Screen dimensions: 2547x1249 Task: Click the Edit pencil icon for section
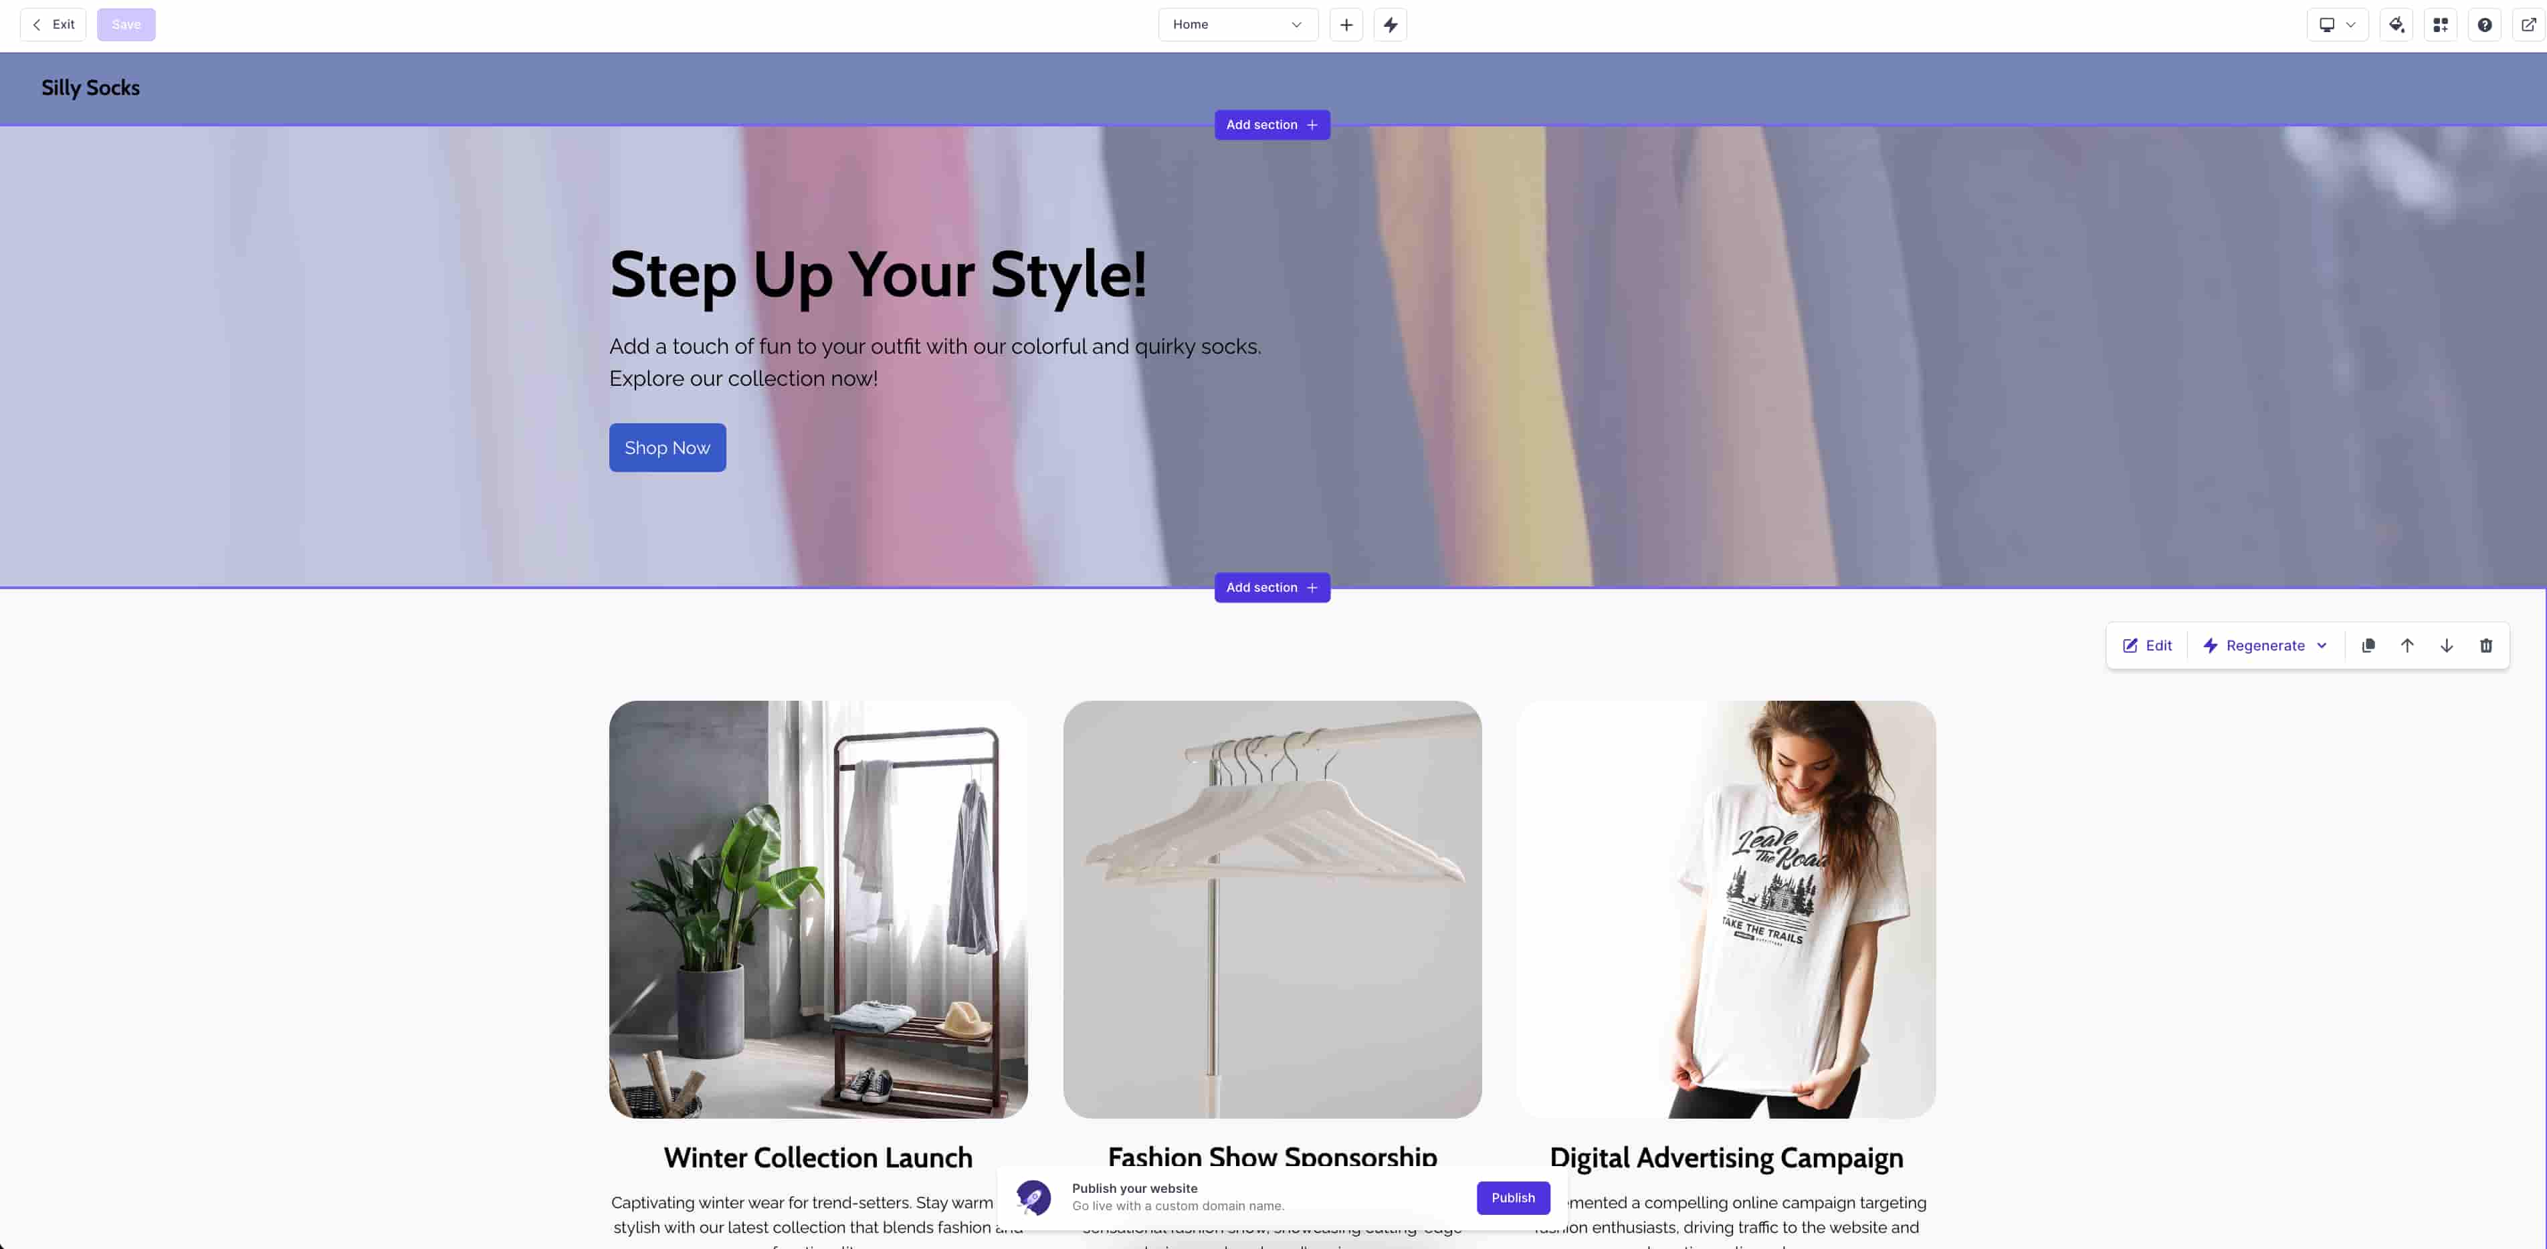(2130, 645)
